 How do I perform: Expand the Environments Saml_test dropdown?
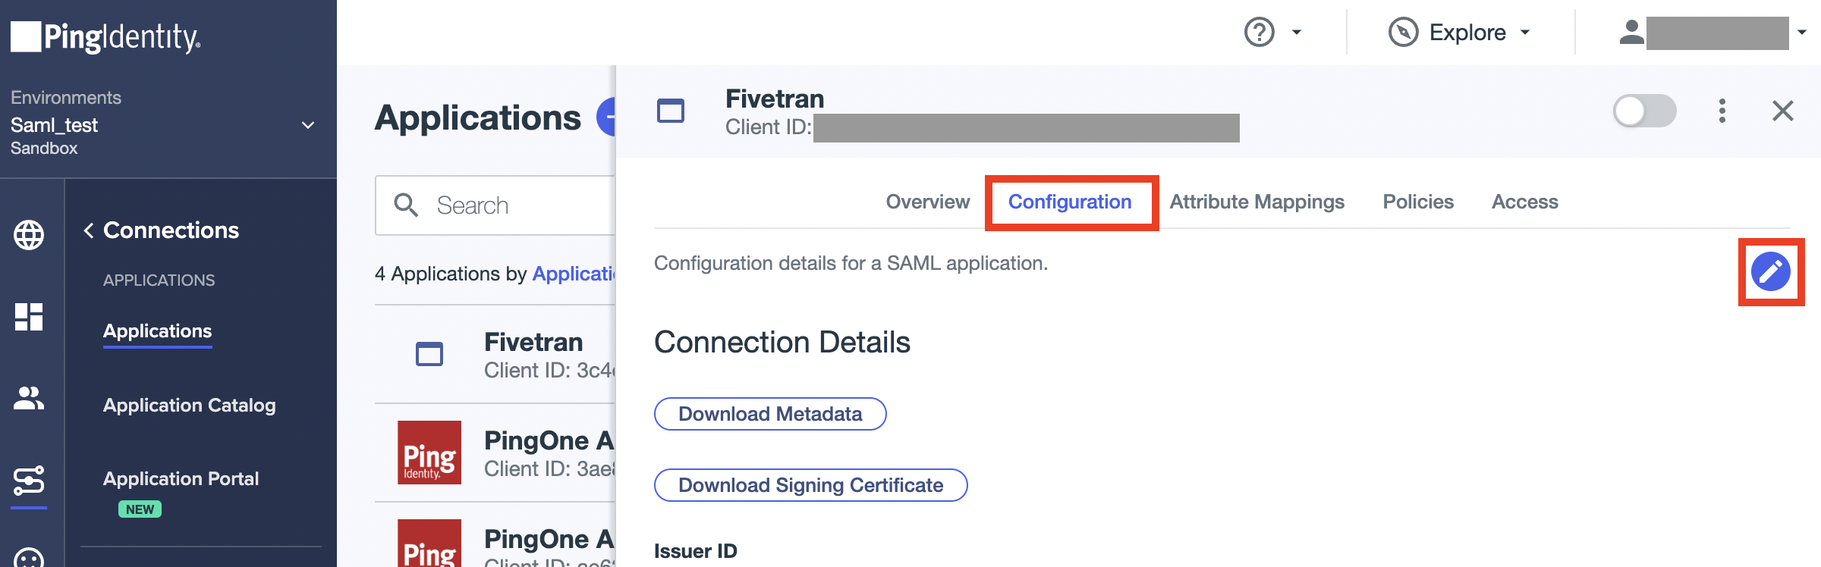click(x=308, y=125)
